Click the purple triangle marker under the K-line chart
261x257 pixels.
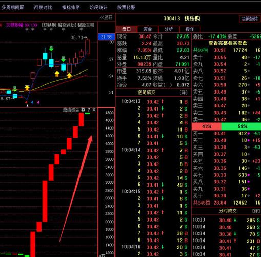(38, 102)
